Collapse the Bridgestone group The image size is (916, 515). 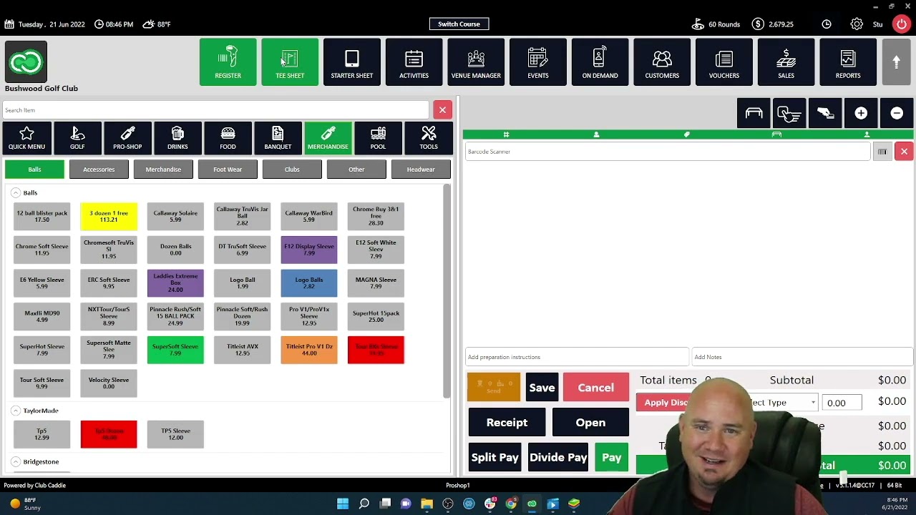coord(16,462)
